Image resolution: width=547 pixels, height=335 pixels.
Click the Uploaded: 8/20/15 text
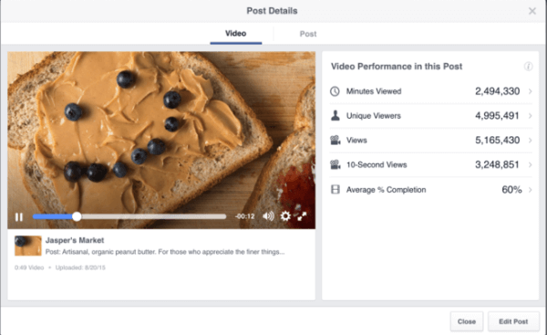click(80, 267)
